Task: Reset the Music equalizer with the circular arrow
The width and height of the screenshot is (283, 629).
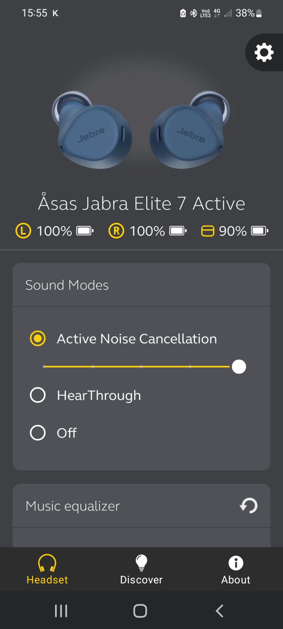Action: pos(249,505)
